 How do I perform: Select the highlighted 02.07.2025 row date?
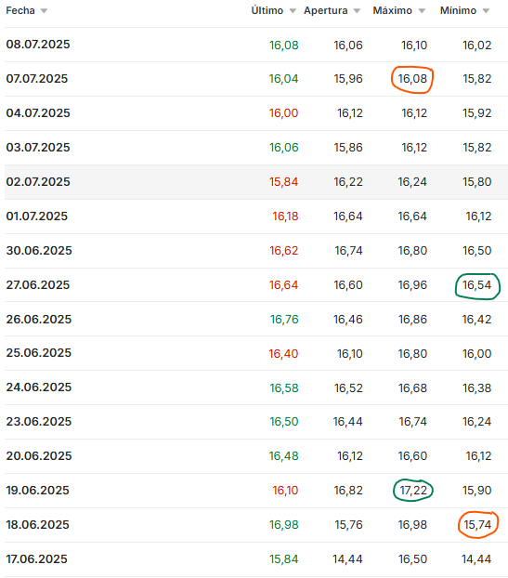[x=38, y=182]
